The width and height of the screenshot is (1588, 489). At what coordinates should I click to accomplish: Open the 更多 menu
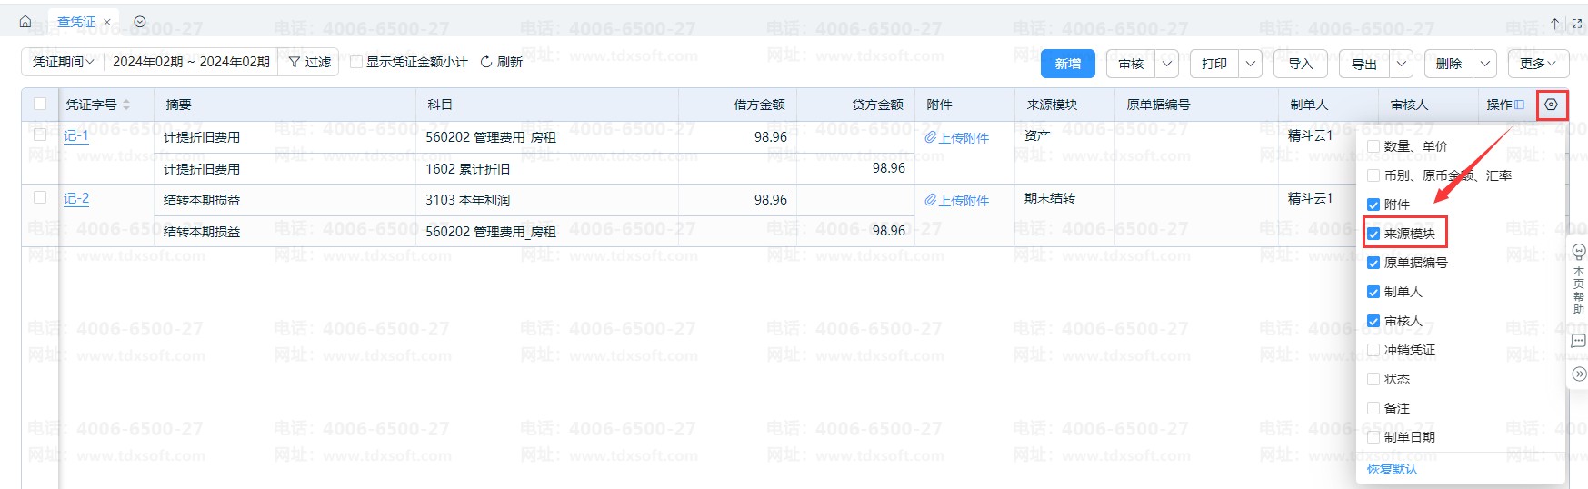click(x=1538, y=64)
